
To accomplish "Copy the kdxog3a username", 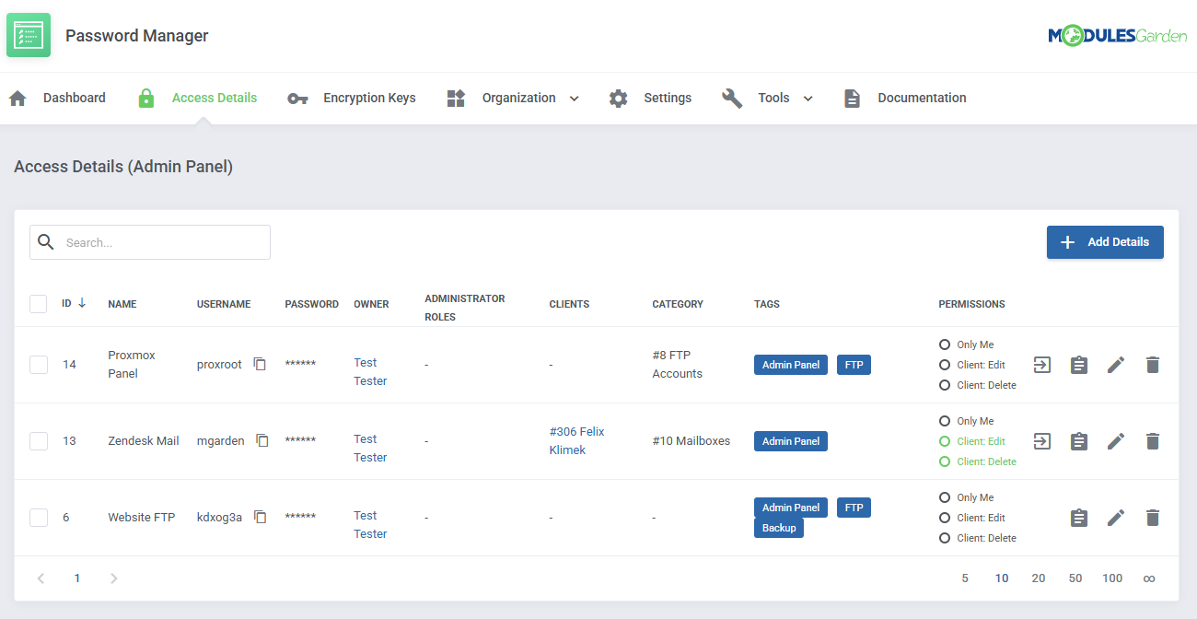I will point(260,518).
